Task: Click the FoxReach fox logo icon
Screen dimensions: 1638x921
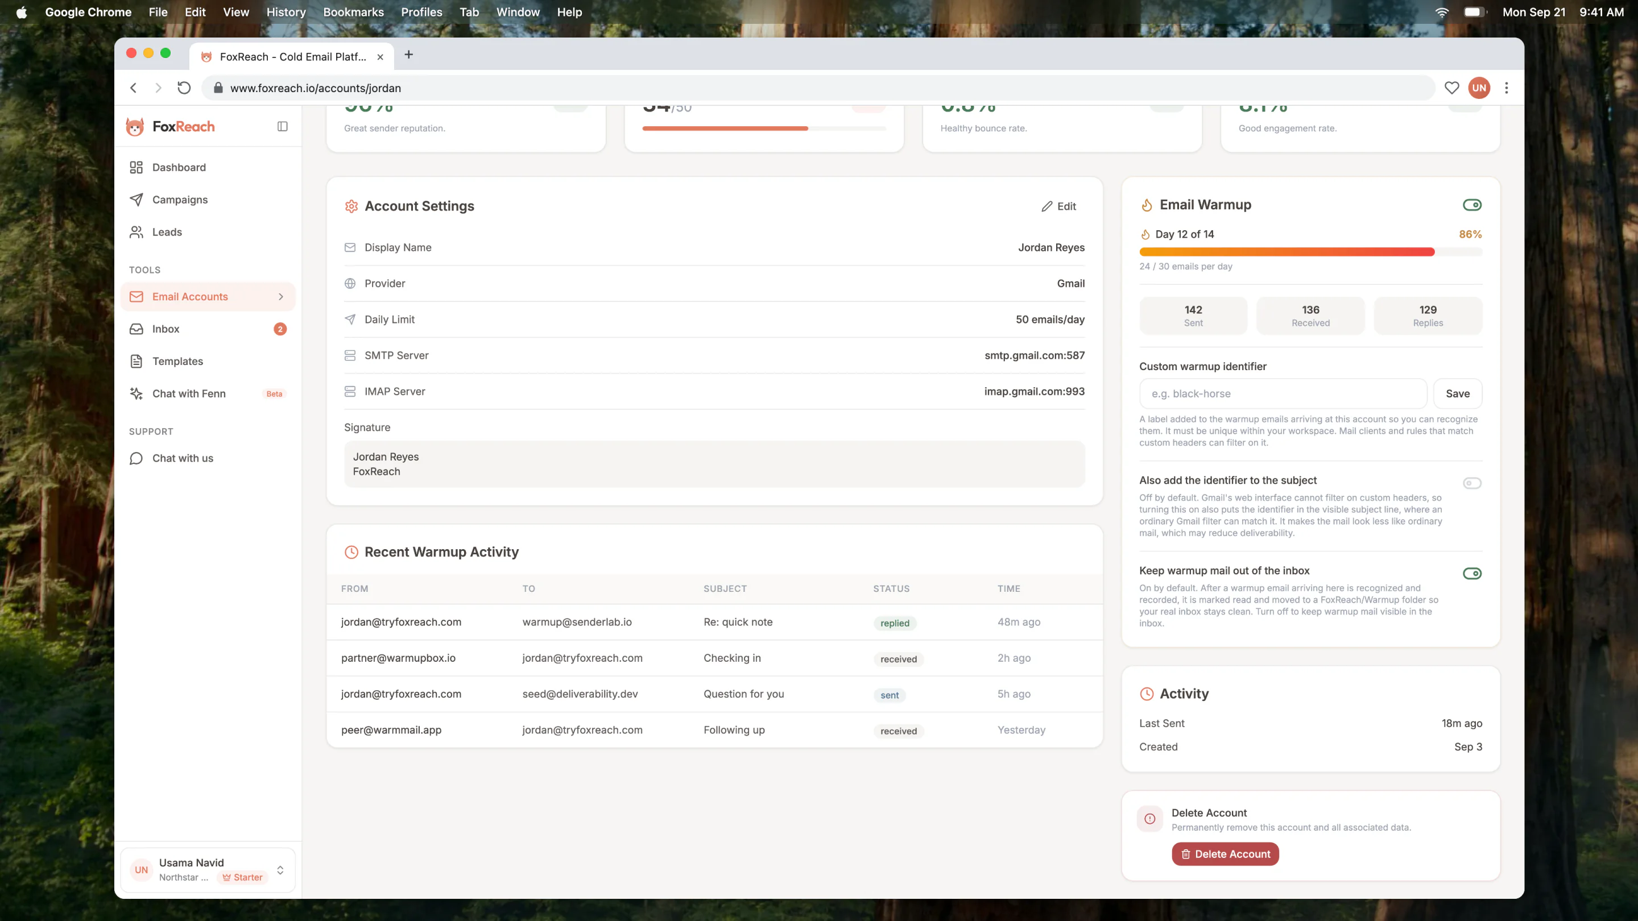Action: (x=135, y=126)
